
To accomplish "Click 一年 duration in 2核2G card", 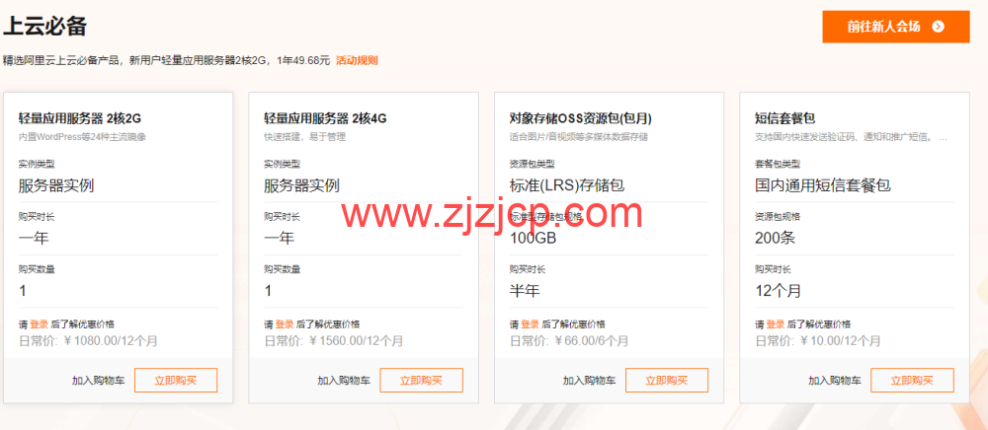I will point(34,239).
